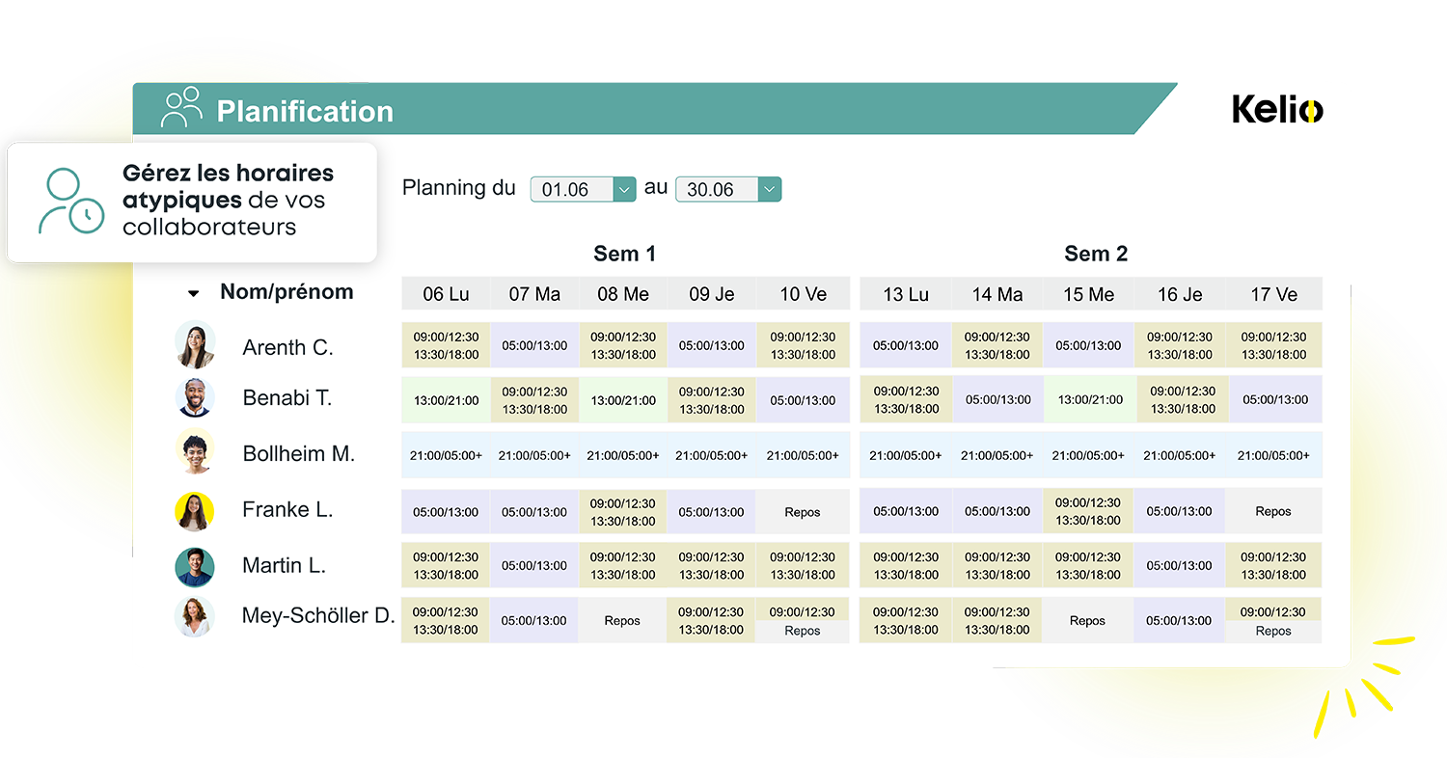Open Franke L.'s Repos cell on 17 Ve
The image size is (1447, 758).
[1274, 511]
